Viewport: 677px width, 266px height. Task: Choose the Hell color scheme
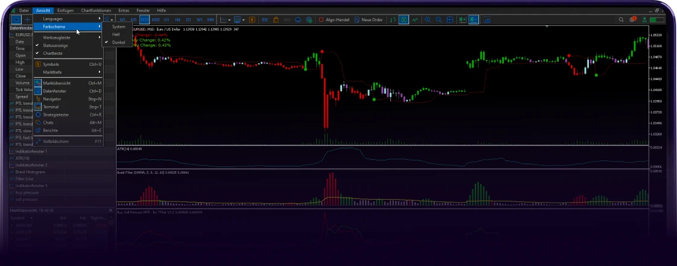pos(116,34)
